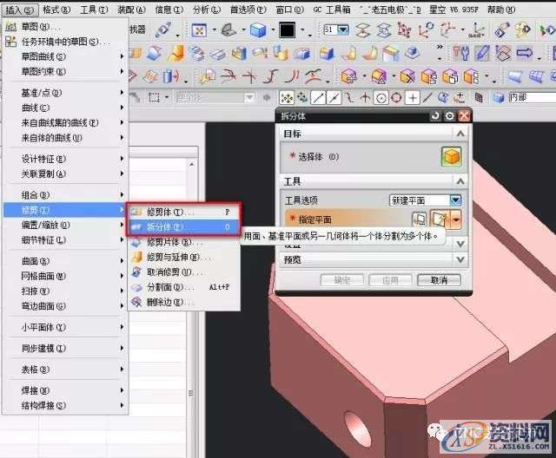Click the 确定 button
The image size is (556, 458).
341,280
